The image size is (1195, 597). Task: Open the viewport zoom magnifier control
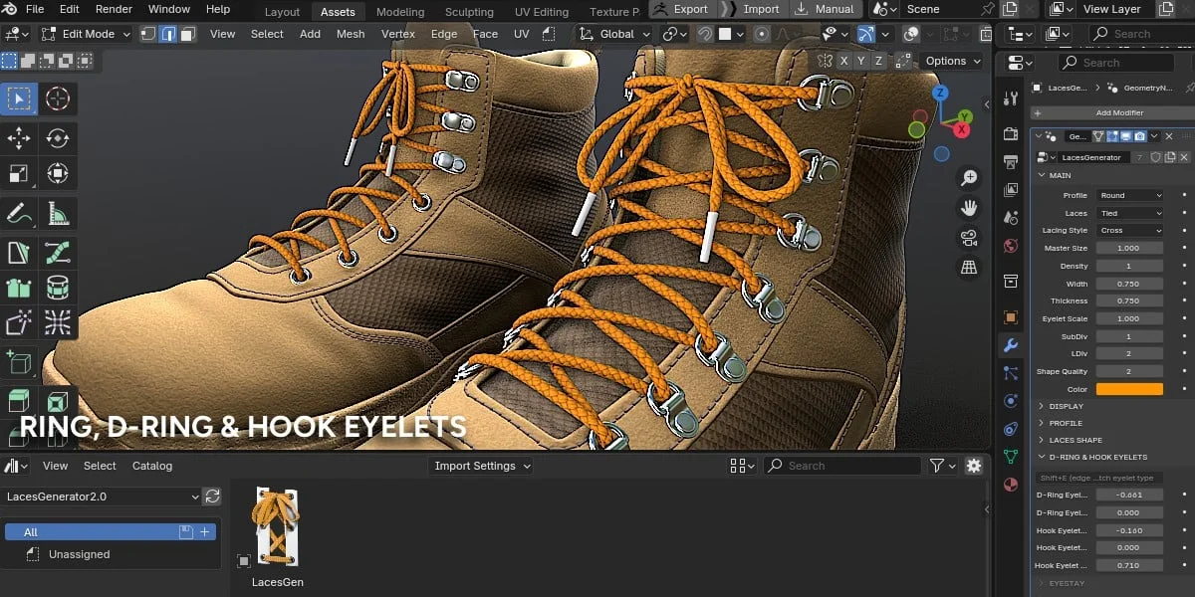pyautogui.click(x=968, y=178)
